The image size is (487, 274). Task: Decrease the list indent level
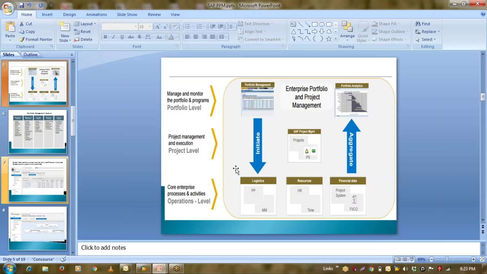point(212,27)
